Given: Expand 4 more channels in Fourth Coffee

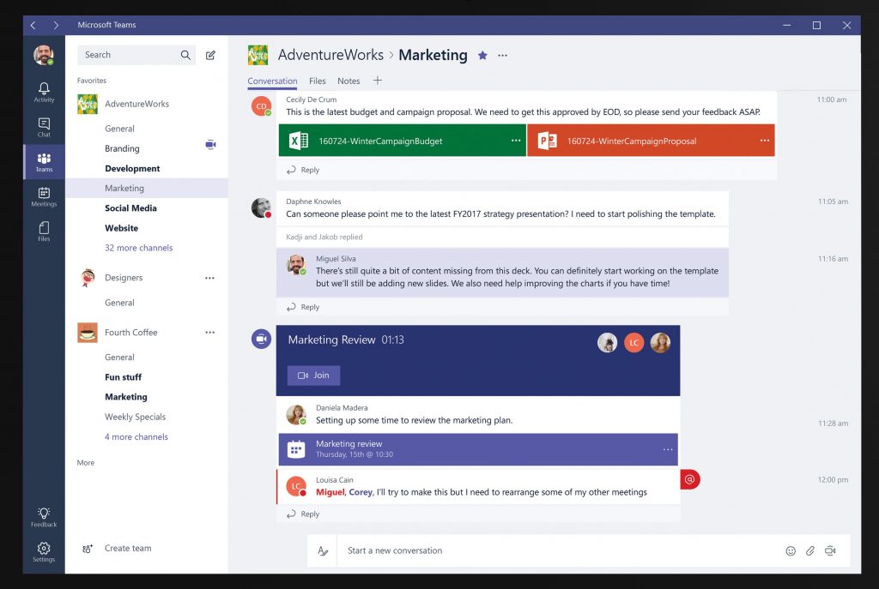Looking at the screenshot, I should click(x=136, y=437).
